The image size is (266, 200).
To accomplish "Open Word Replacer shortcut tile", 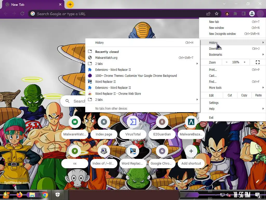I will coord(133,157).
